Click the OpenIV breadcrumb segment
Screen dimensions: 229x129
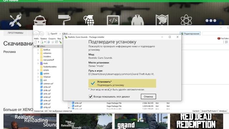click(x=54, y=34)
